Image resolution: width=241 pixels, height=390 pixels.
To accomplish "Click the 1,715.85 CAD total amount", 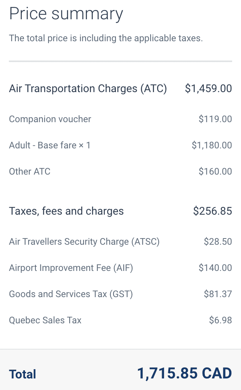I will 184,373.
